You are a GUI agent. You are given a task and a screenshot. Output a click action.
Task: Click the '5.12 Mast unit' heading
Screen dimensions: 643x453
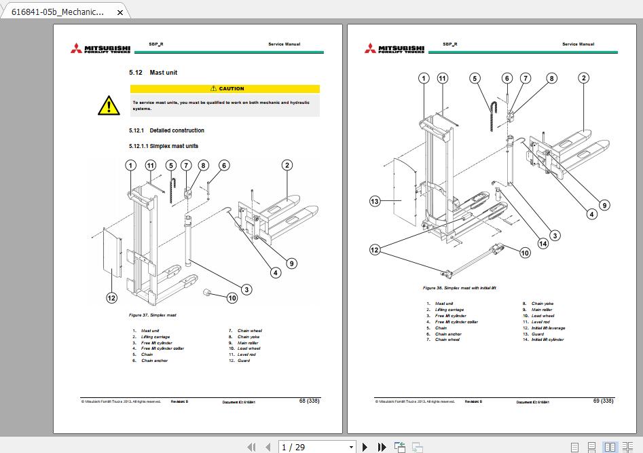[x=153, y=73]
